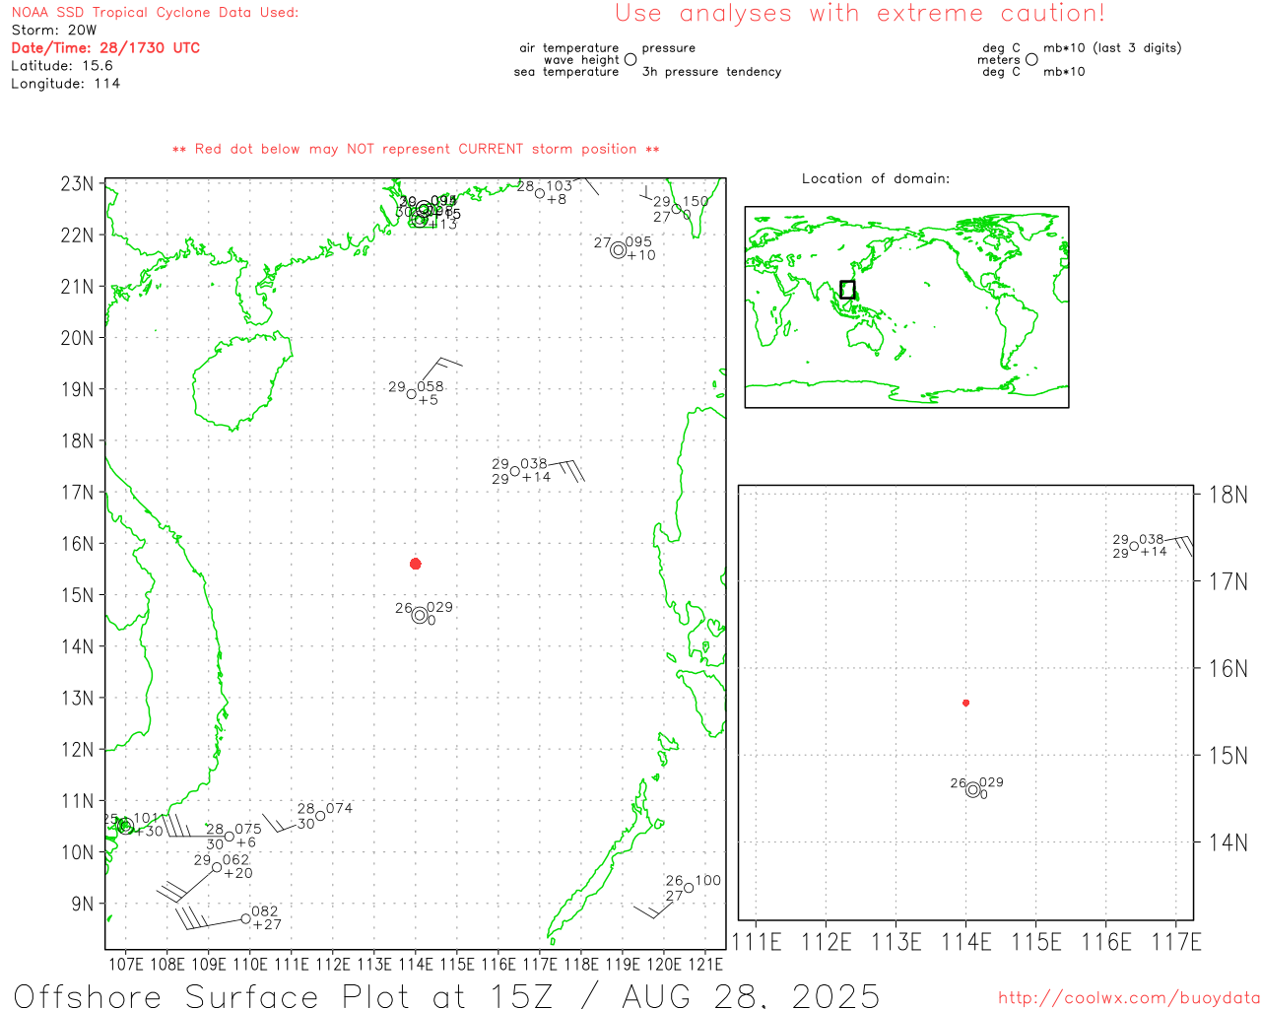Click the red storm dot in the zoomed inset map
1261x1009 pixels.
click(x=966, y=703)
